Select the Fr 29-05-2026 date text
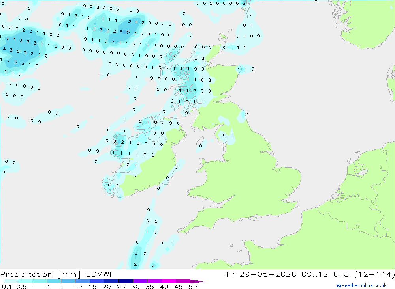The width and height of the screenshot is (395, 289). coord(261,274)
